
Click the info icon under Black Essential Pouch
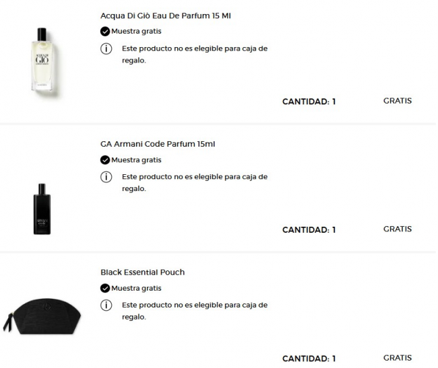click(x=105, y=305)
